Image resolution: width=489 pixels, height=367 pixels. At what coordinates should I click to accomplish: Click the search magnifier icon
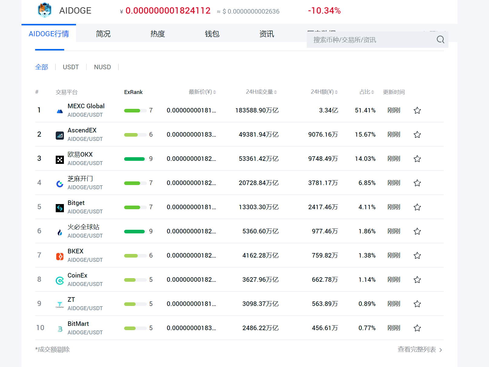[440, 40]
